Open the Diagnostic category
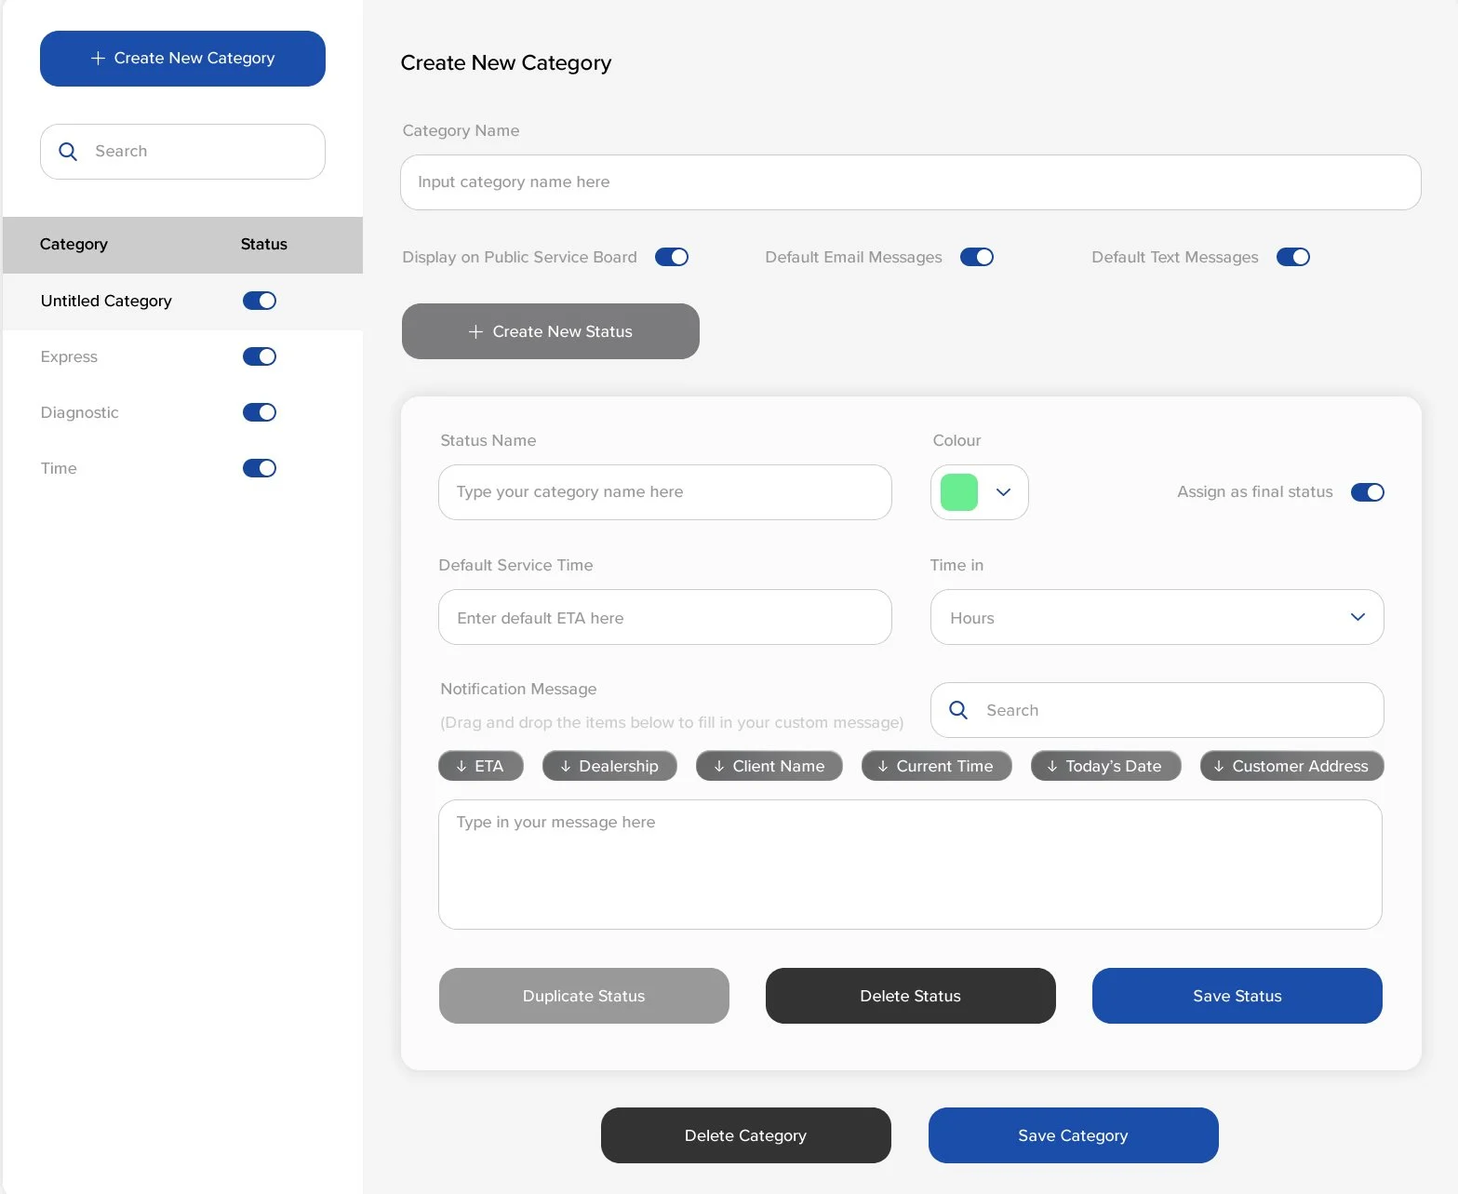Screen dimensions: 1458x1194 tap(79, 412)
